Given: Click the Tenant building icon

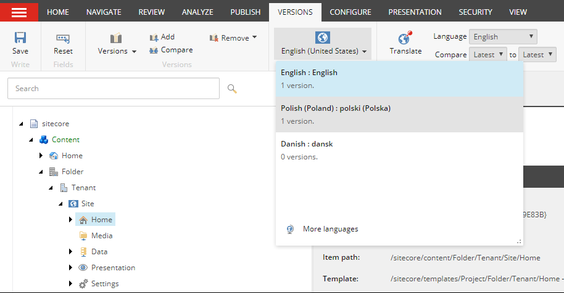Looking at the screenshot, I should click(64, 188).
